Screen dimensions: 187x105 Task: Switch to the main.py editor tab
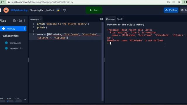tap(34, 19)
